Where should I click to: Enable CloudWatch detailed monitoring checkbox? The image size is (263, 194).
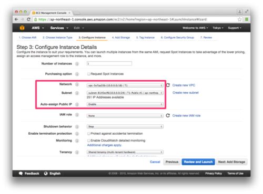88,141
